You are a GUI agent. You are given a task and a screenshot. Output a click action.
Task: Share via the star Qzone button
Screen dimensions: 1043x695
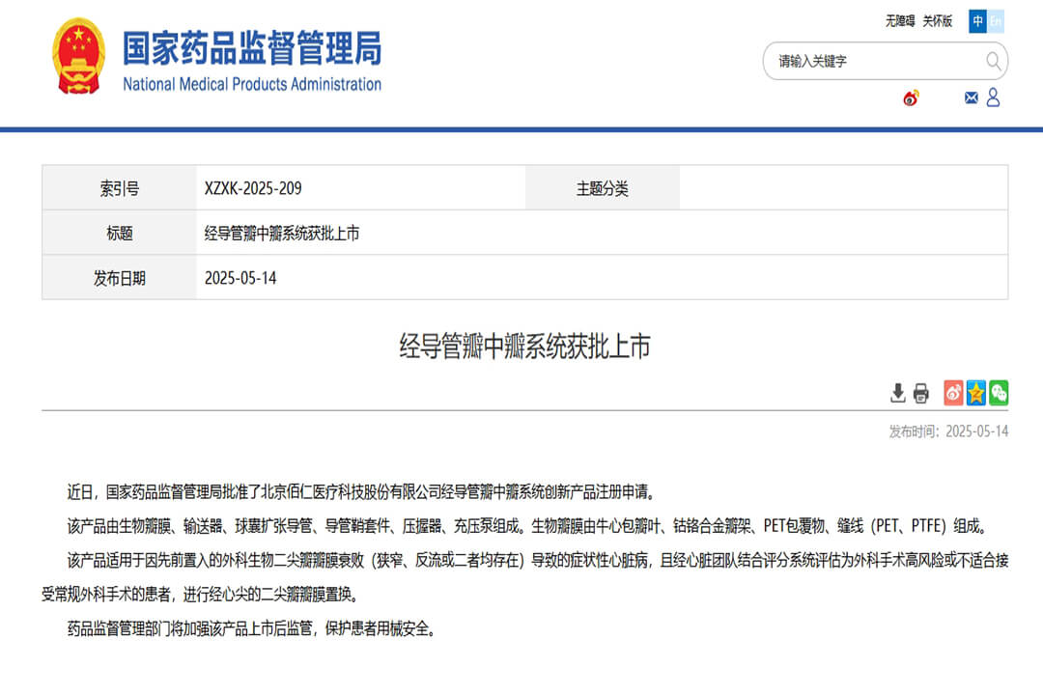point(975,393)
